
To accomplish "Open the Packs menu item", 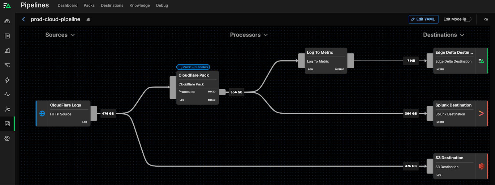I will click(x=89, y=6).
